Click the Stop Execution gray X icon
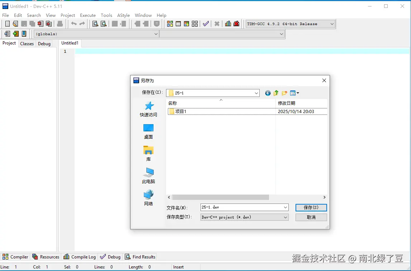Viewport: 411px width, 271px height. click(217, 24)
